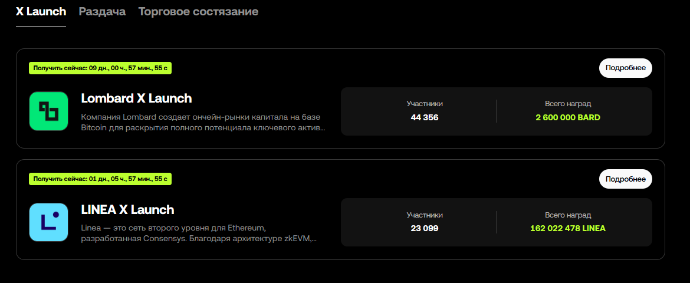Click the Lombard countdown badge (09 дн.)
690x283 pixels.
coord(100,68)
